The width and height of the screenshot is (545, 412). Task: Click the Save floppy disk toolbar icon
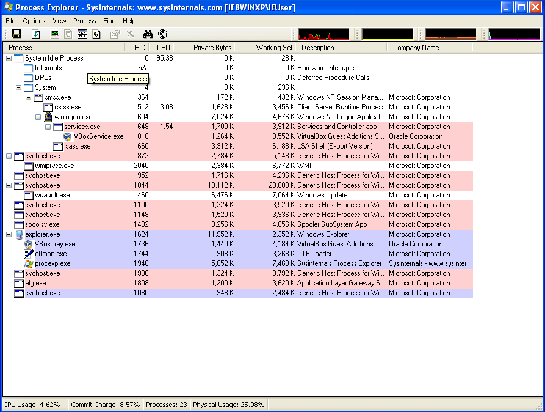tap(16, 34)
